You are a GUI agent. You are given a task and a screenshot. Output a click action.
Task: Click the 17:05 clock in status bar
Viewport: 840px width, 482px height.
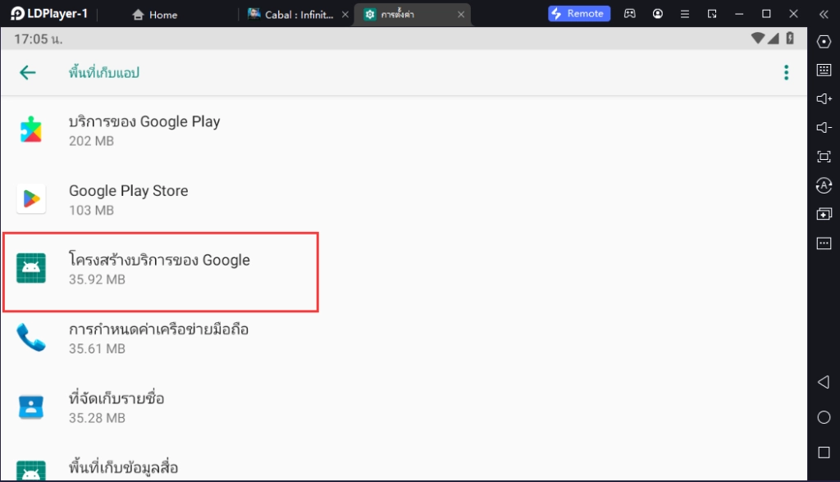coord(38,39)
